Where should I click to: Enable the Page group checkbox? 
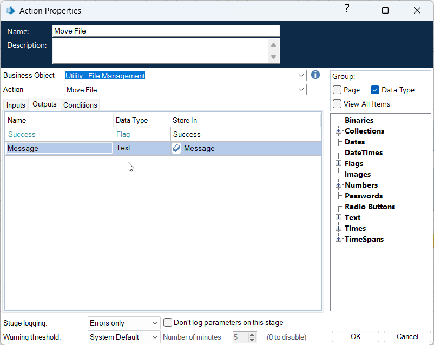pos(337,90)
